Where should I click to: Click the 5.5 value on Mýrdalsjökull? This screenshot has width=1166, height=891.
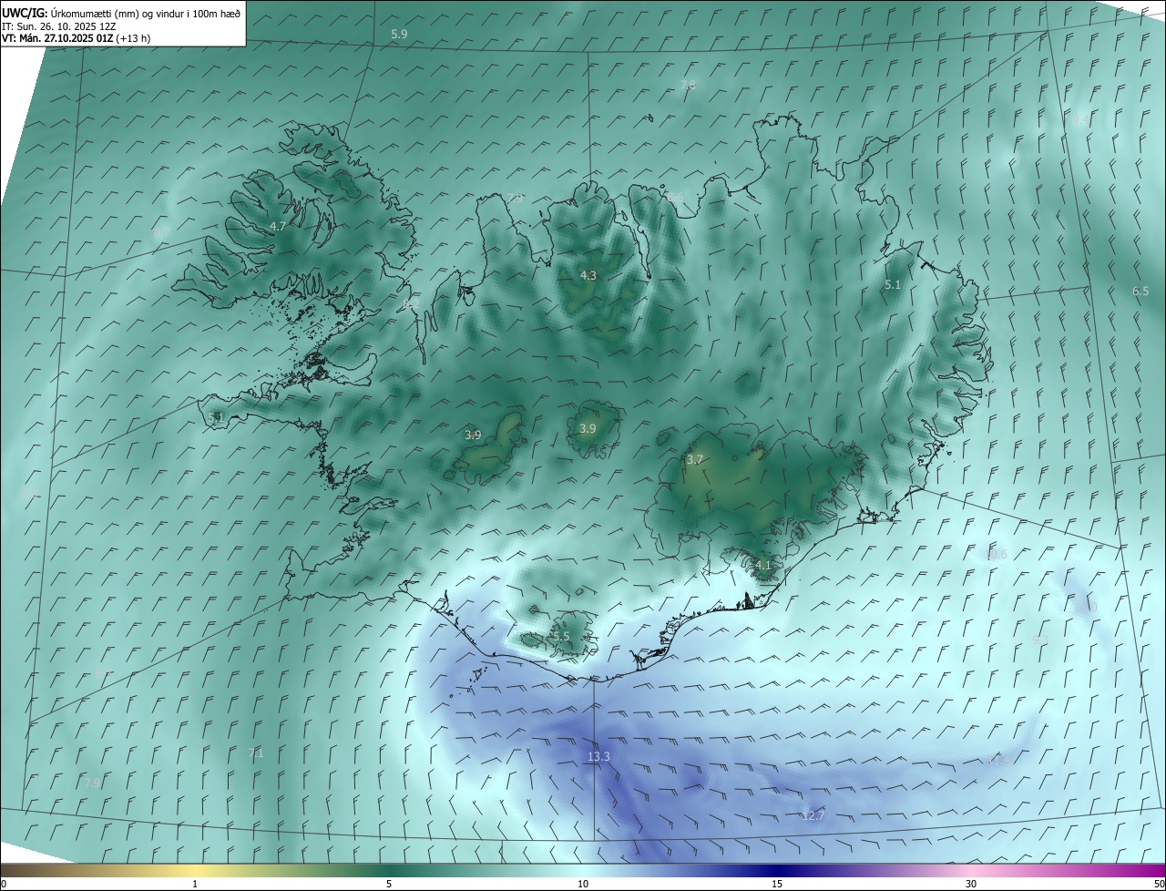point(561,636)
